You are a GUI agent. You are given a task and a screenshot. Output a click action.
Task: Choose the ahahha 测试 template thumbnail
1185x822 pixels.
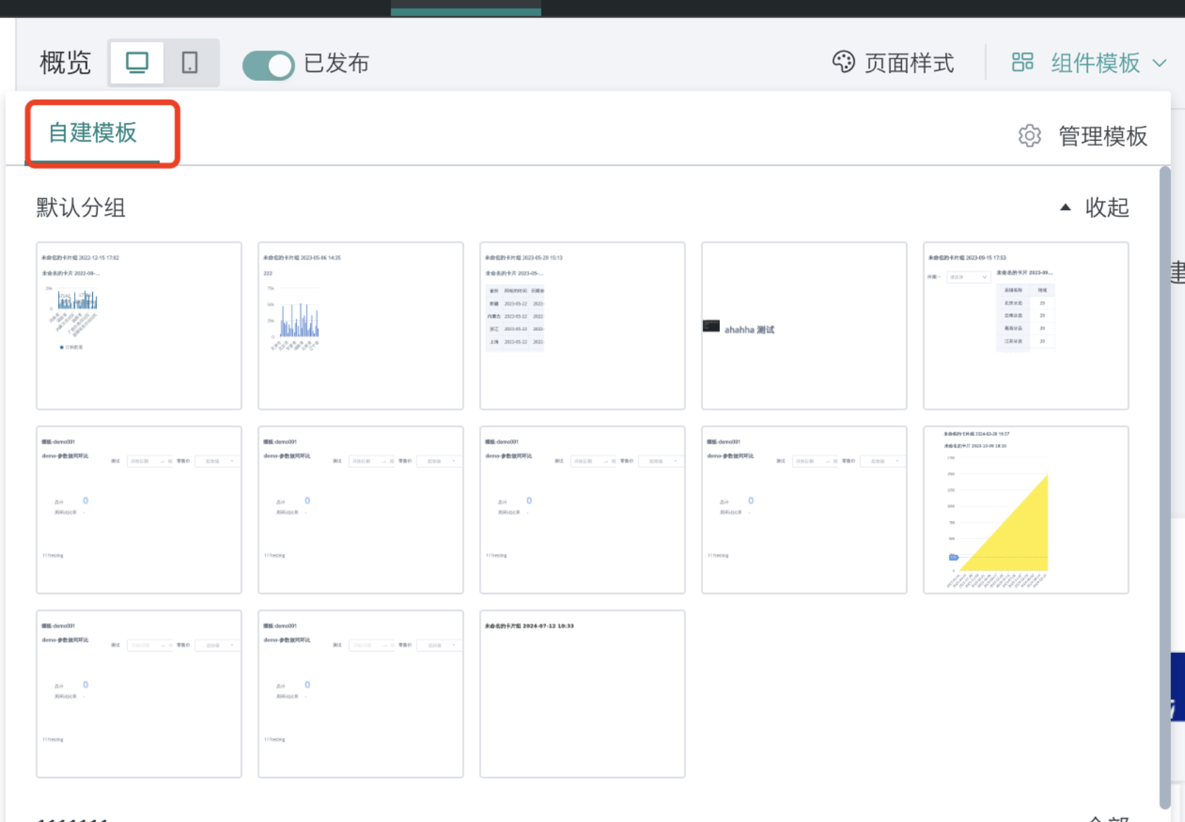pyautogui.click(x=803, y=326)
